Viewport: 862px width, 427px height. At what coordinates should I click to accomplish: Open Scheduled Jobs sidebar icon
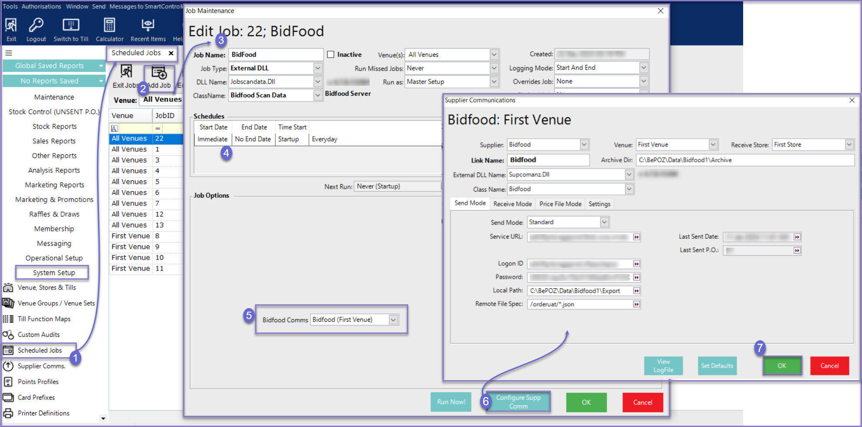click(x=8, y=350)
